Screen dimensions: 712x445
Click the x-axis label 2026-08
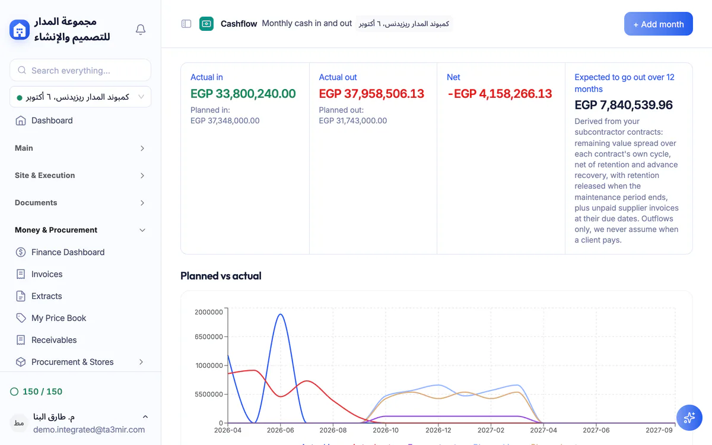coord(333,430)
